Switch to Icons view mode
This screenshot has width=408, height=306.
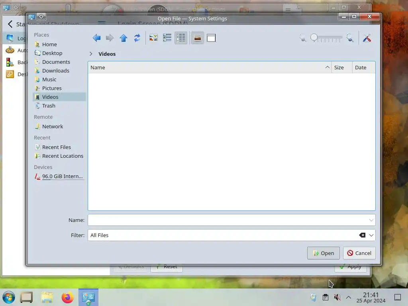[153, 38]
